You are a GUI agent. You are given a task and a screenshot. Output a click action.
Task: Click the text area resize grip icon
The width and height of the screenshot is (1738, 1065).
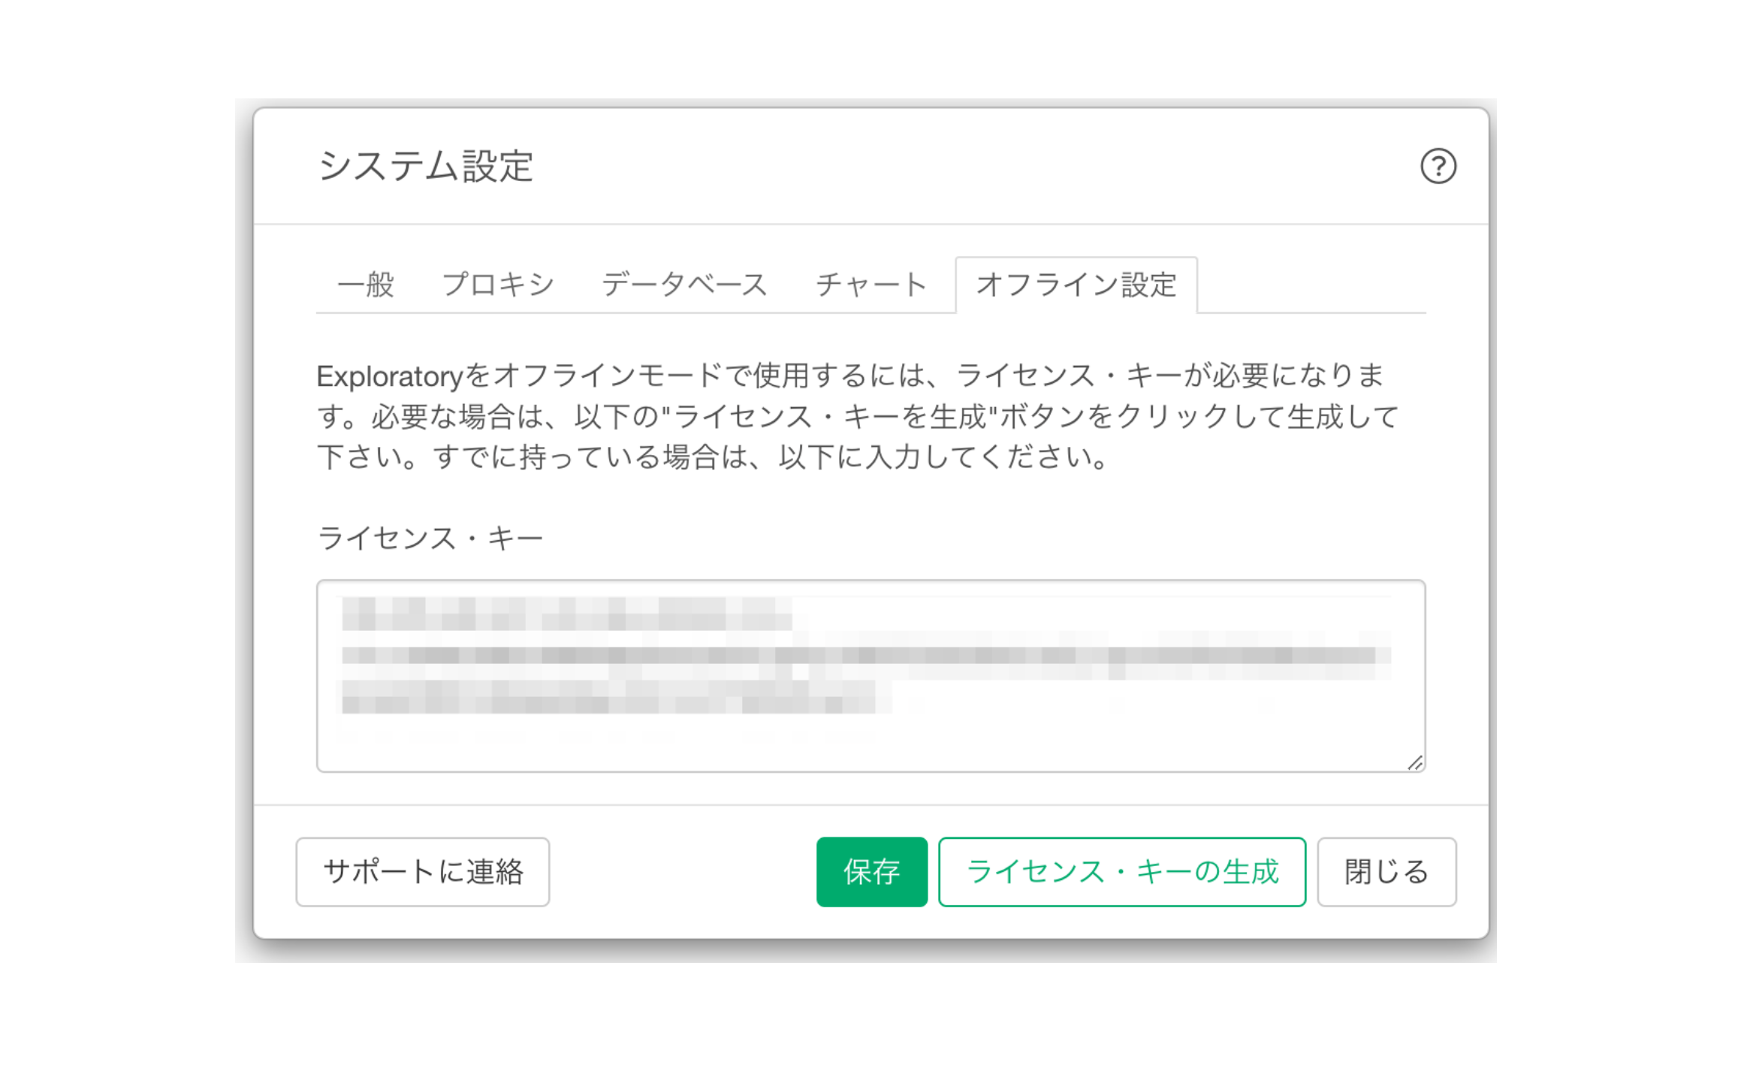pyautogui.click(x=1414, y=762)
